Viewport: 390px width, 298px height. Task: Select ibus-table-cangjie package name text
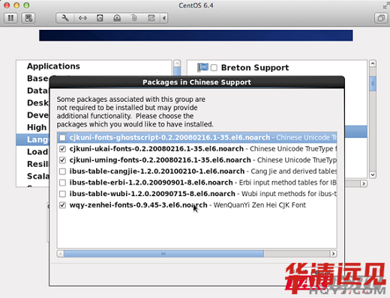tap(157, 171)
